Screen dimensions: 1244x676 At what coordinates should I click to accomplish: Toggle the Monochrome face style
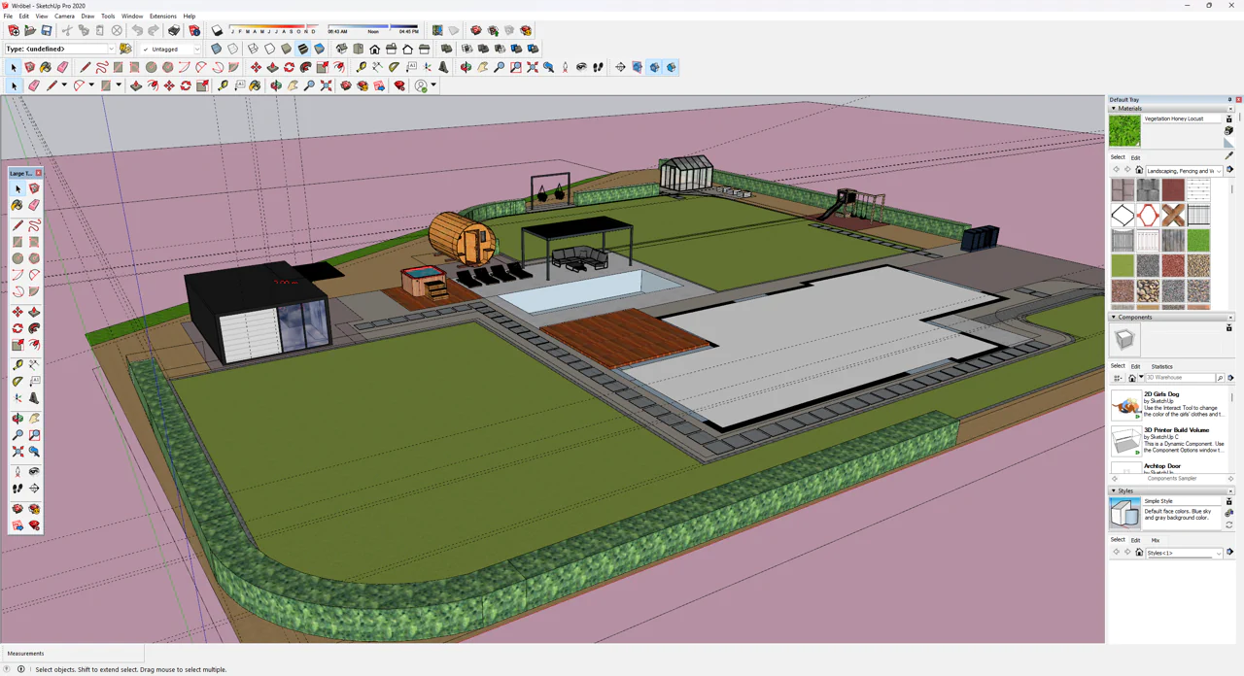319,49
